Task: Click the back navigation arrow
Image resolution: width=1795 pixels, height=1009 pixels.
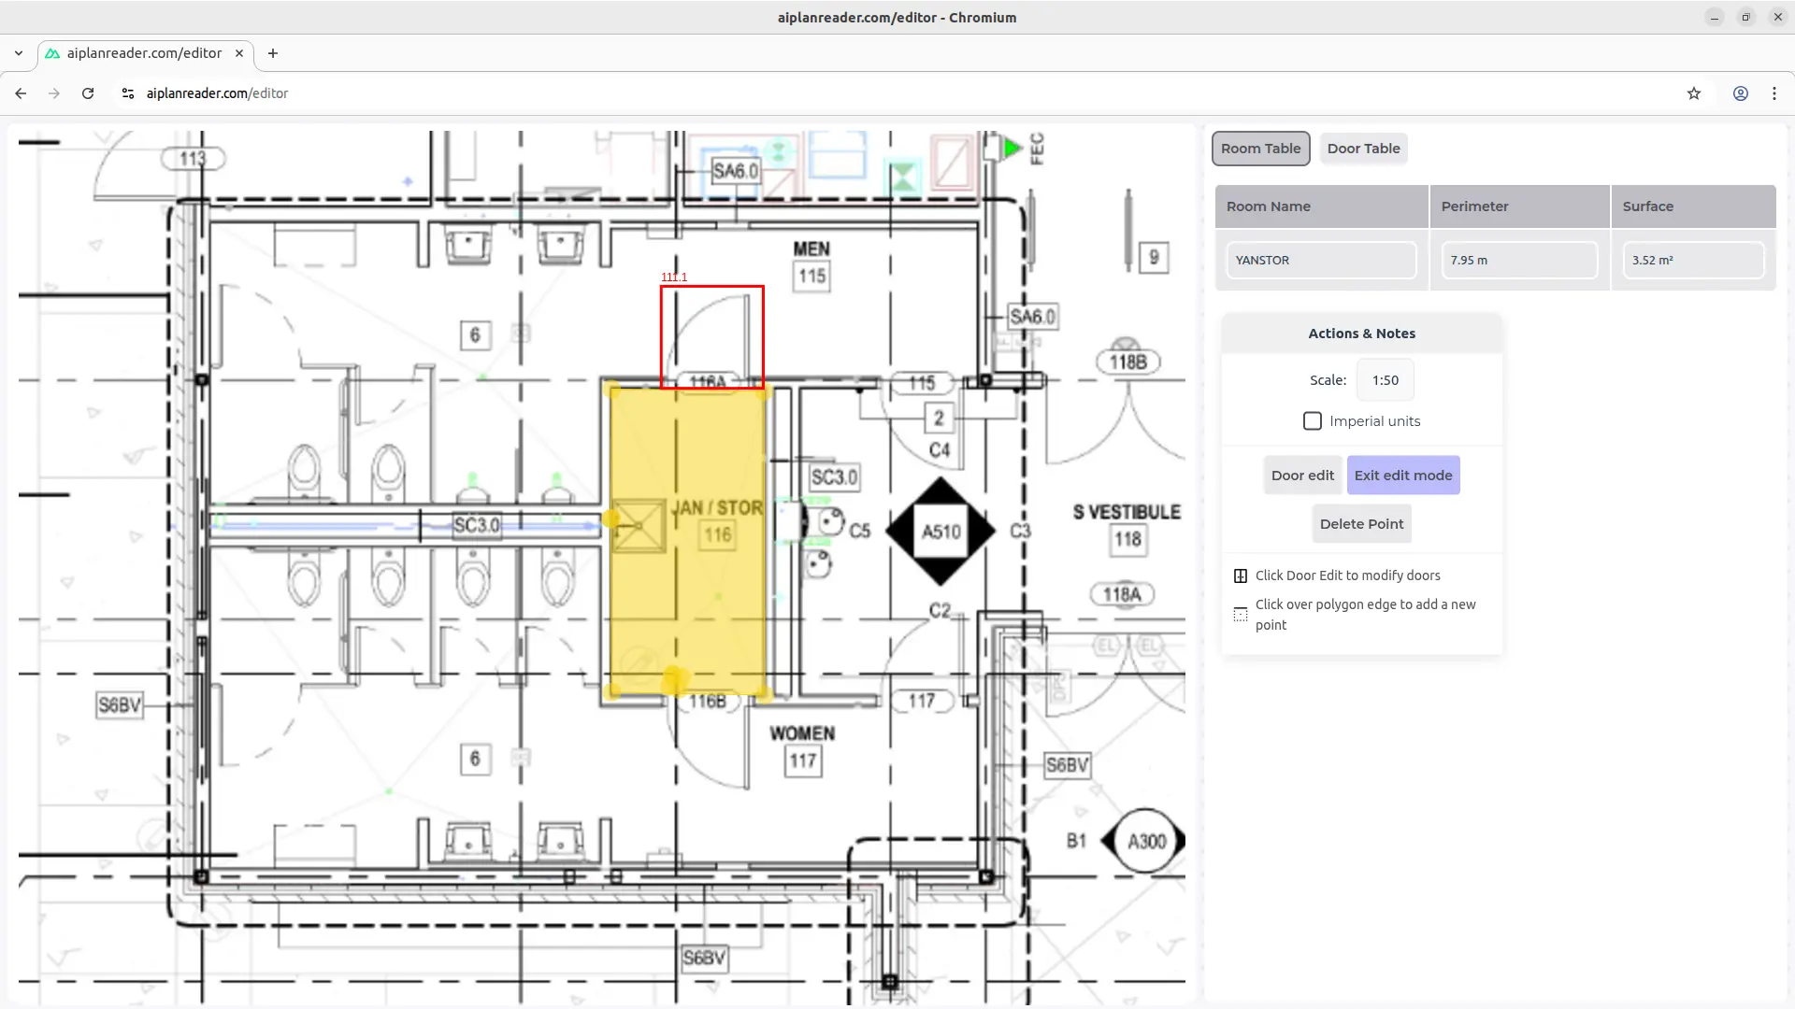Action: [21, 93]
